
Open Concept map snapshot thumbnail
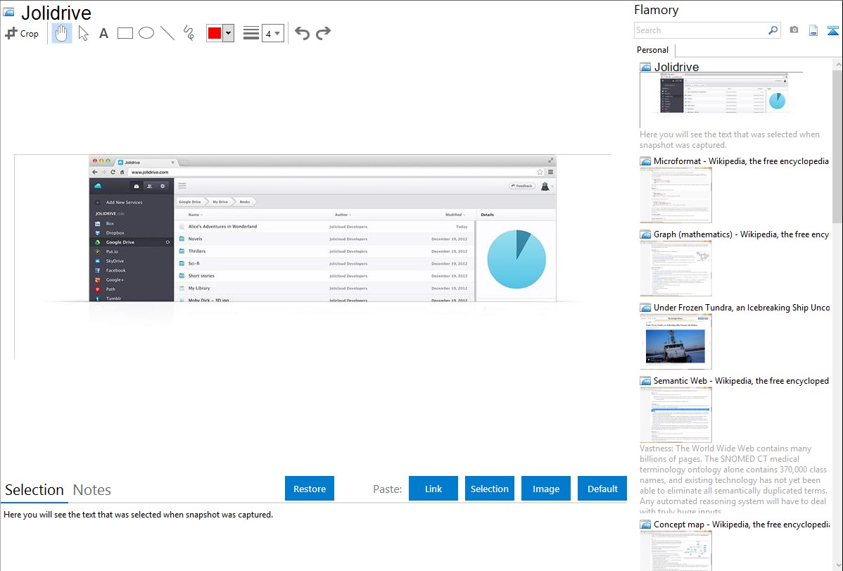(676, 551)
